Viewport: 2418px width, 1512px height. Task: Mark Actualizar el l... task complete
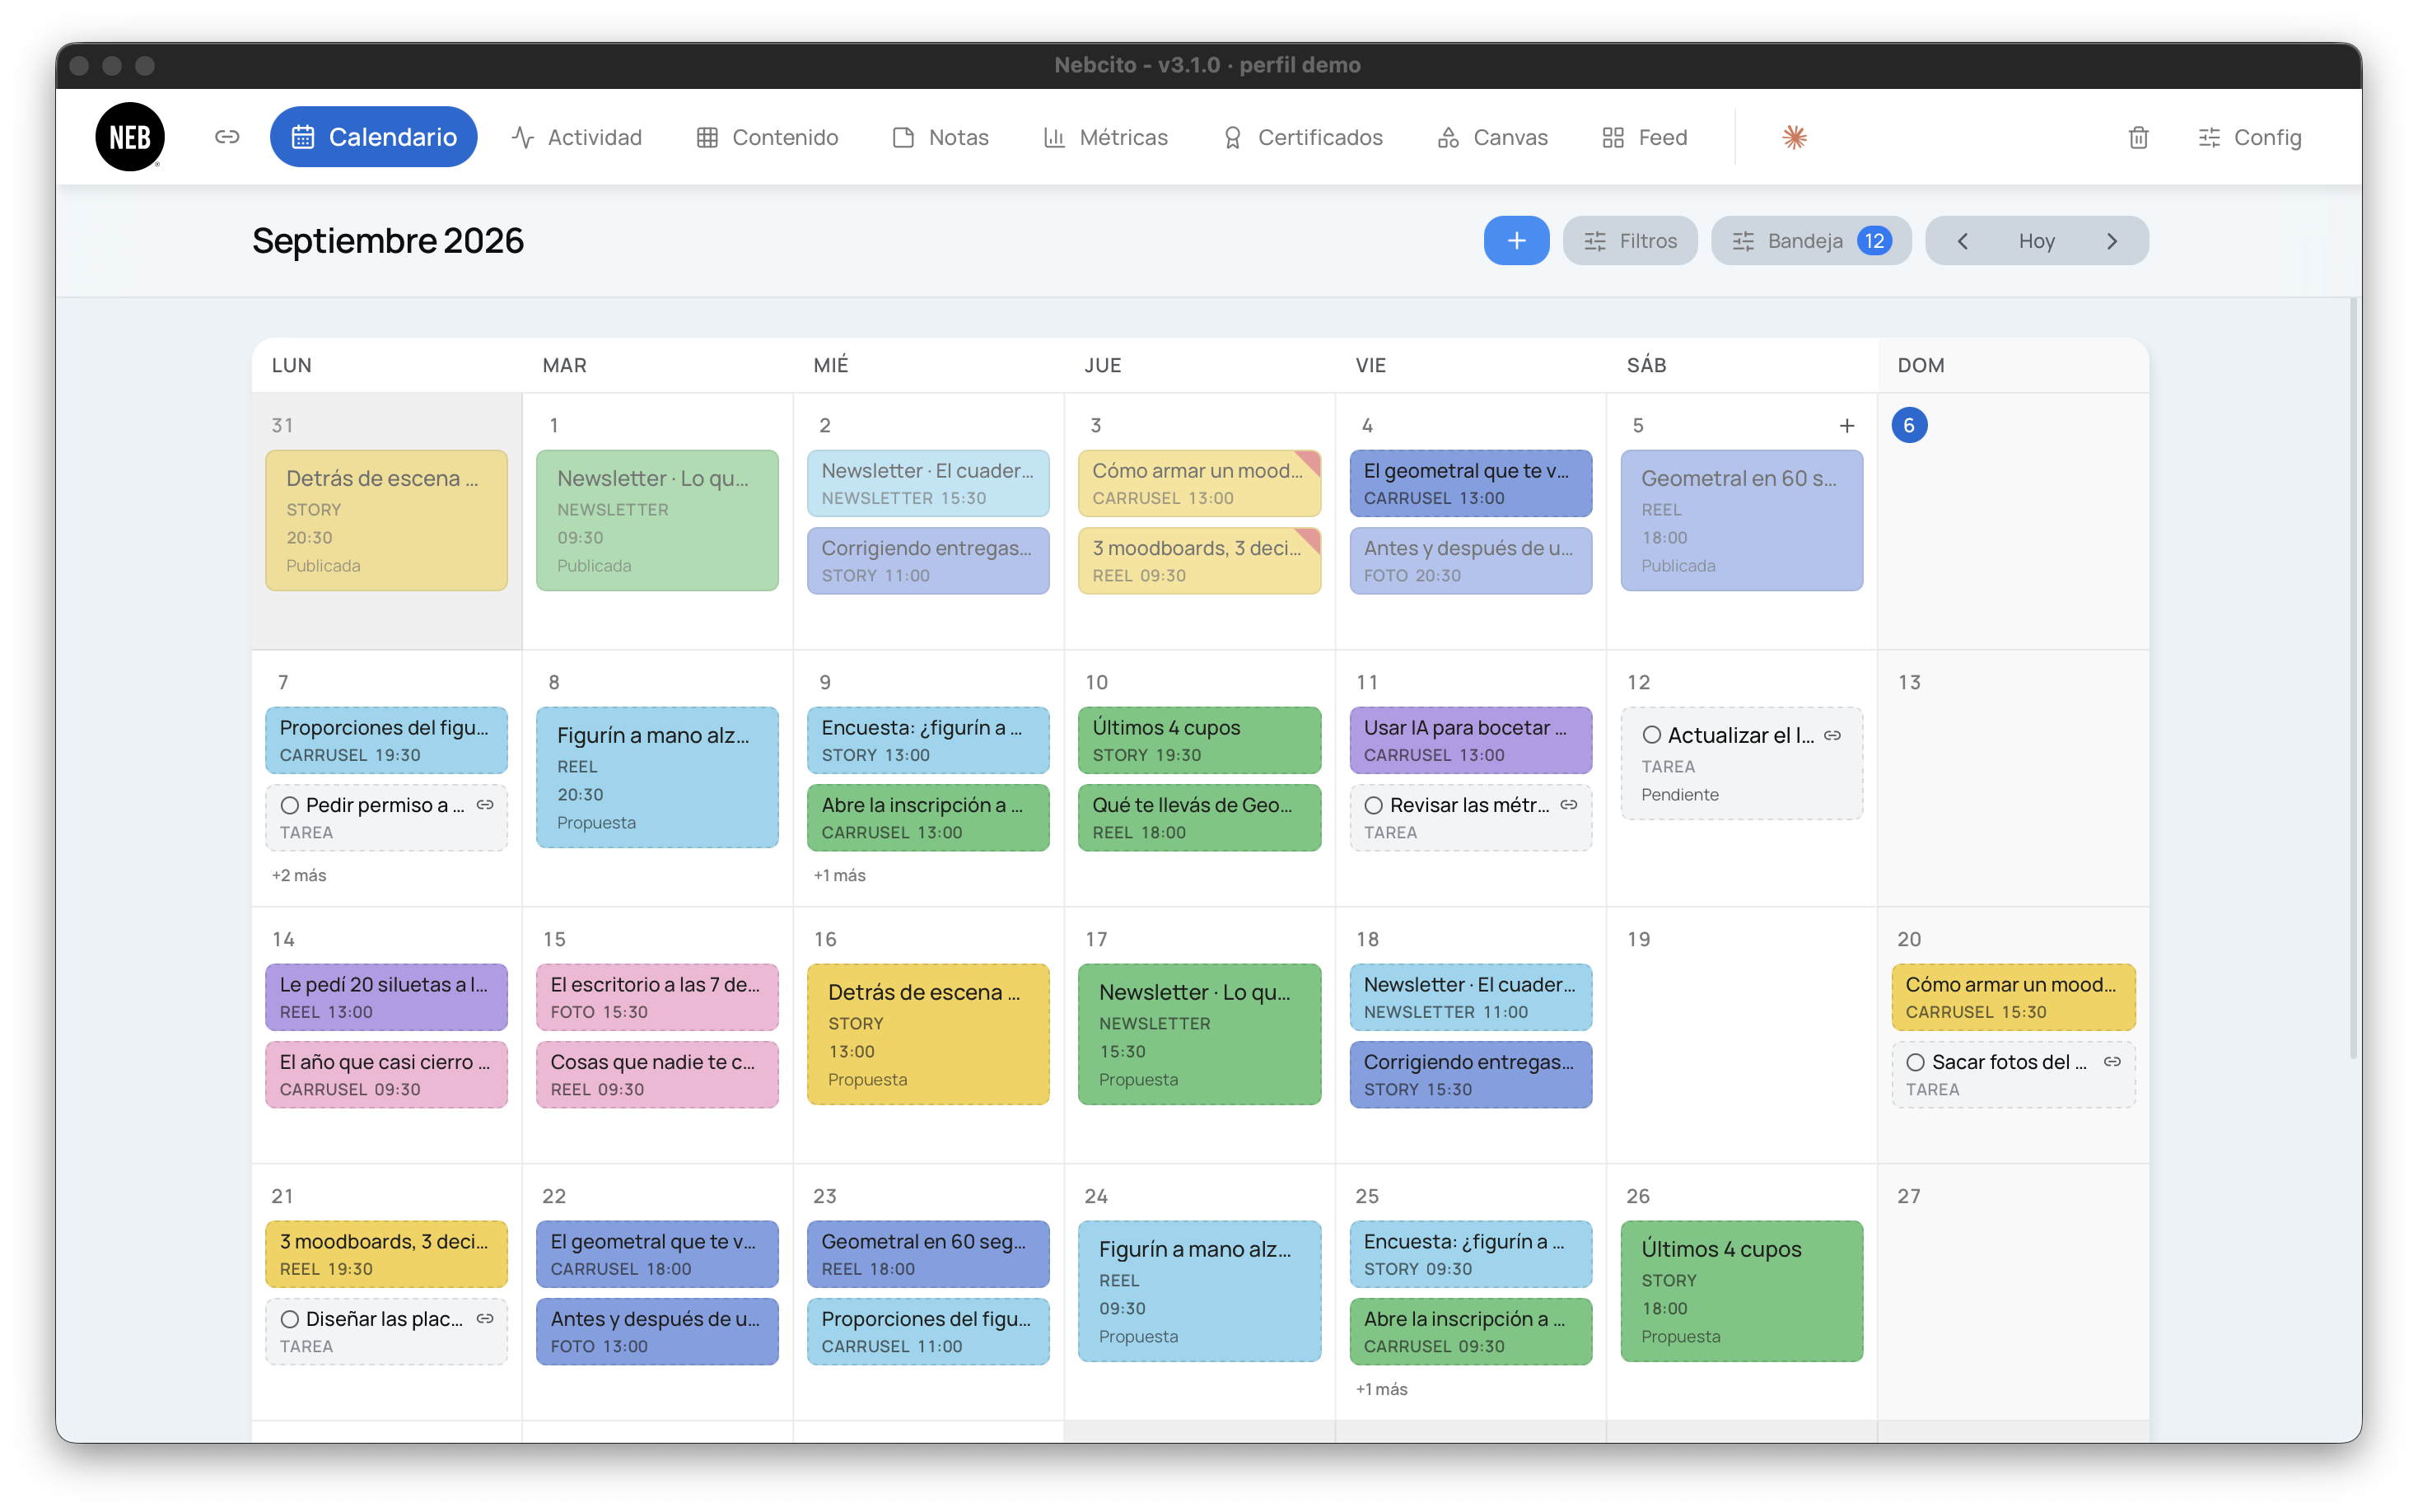point(1652,736)
